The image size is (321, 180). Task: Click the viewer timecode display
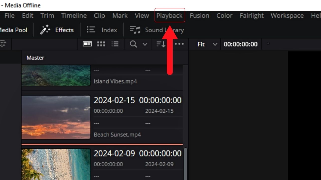pyautogui.click(x=241, y=44)
